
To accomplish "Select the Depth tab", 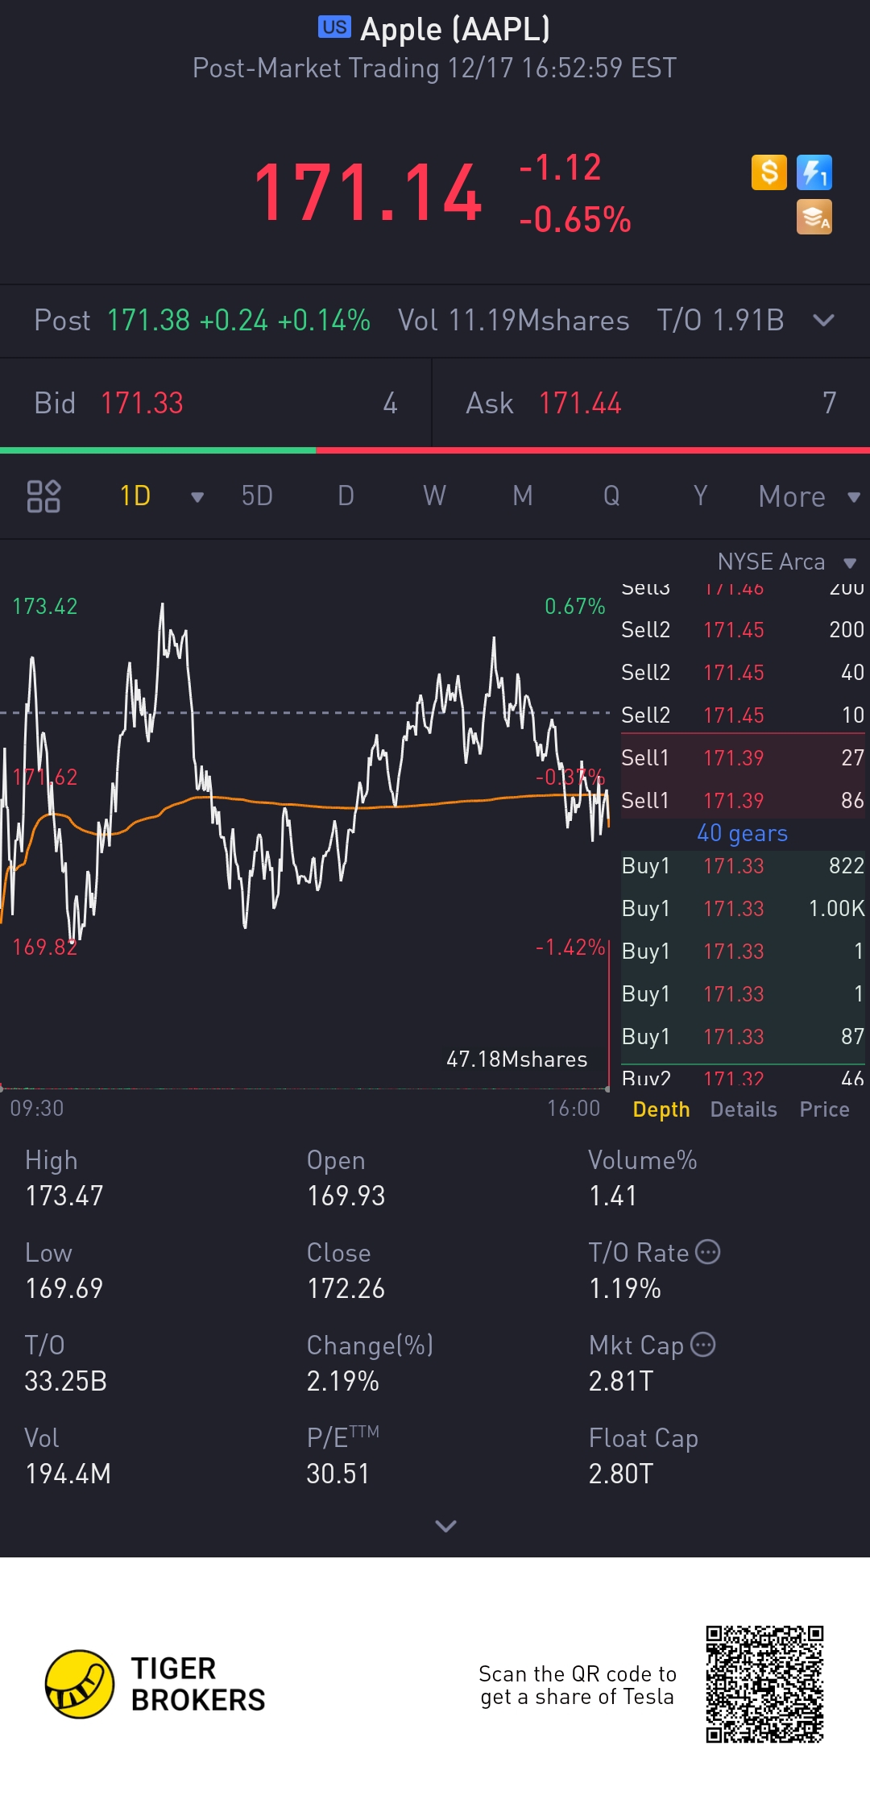I will click(661, 1109).
